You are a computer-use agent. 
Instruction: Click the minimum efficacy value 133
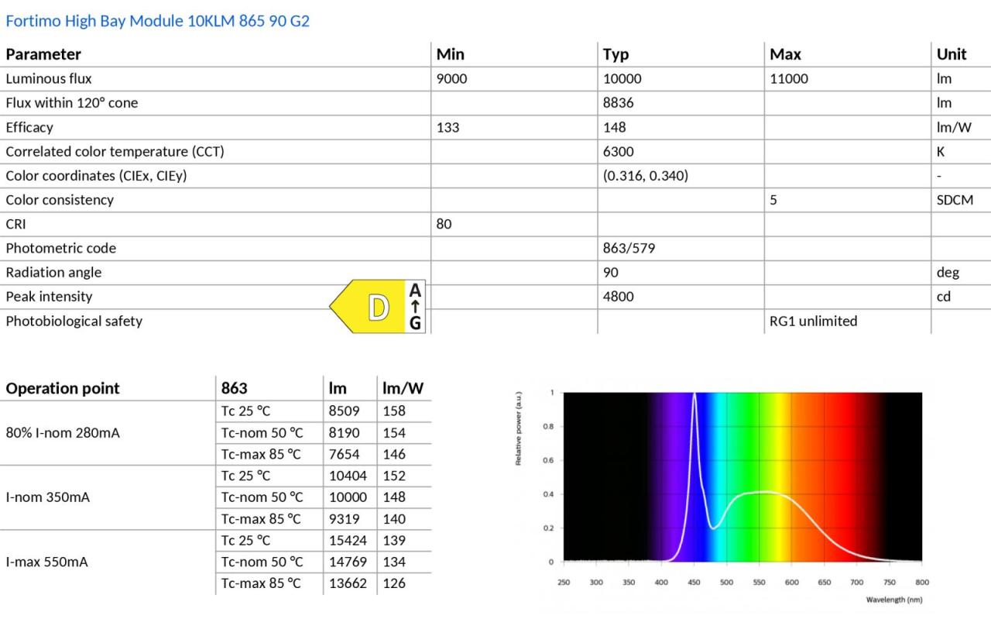click(448, 127)
